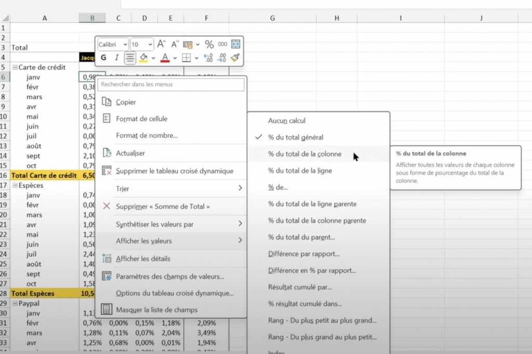Collapse the Carte de crédit group
Image resolution: width=532 pixels, height=354 pixels.
point(15,67)
